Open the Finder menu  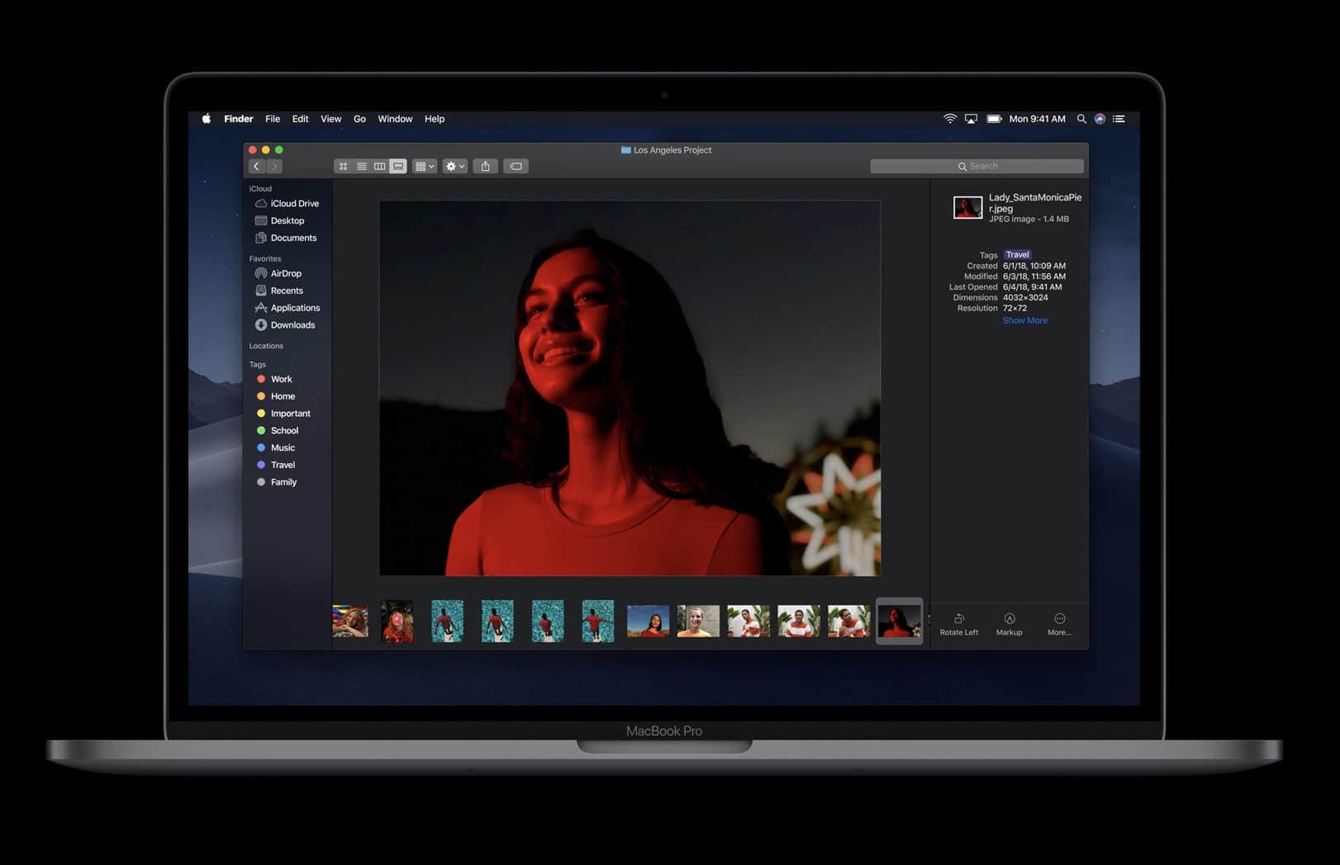point(239,119)
